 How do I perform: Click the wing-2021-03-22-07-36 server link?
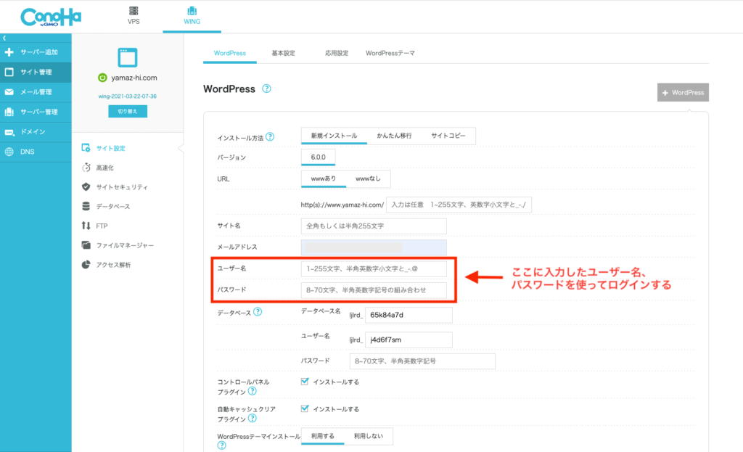coord(128,96)
